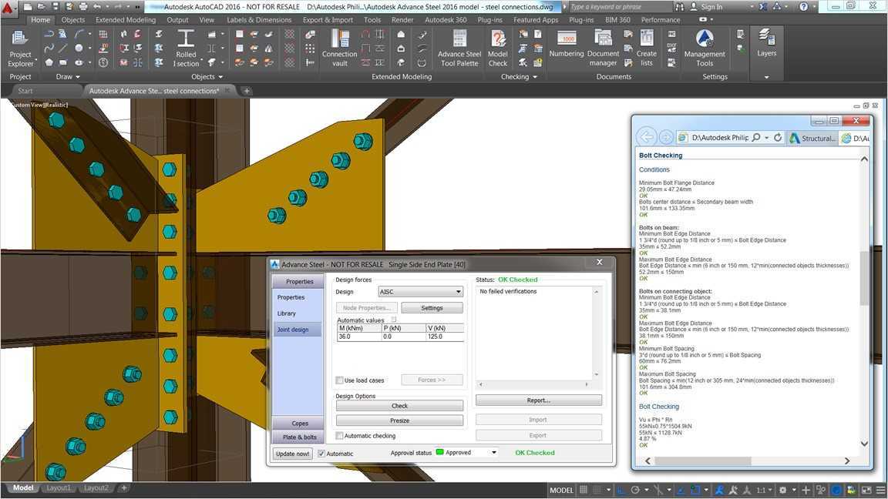888x499 pixels.
Task: Uncheck the Automatic update checkbox
Action: [321, 454]
